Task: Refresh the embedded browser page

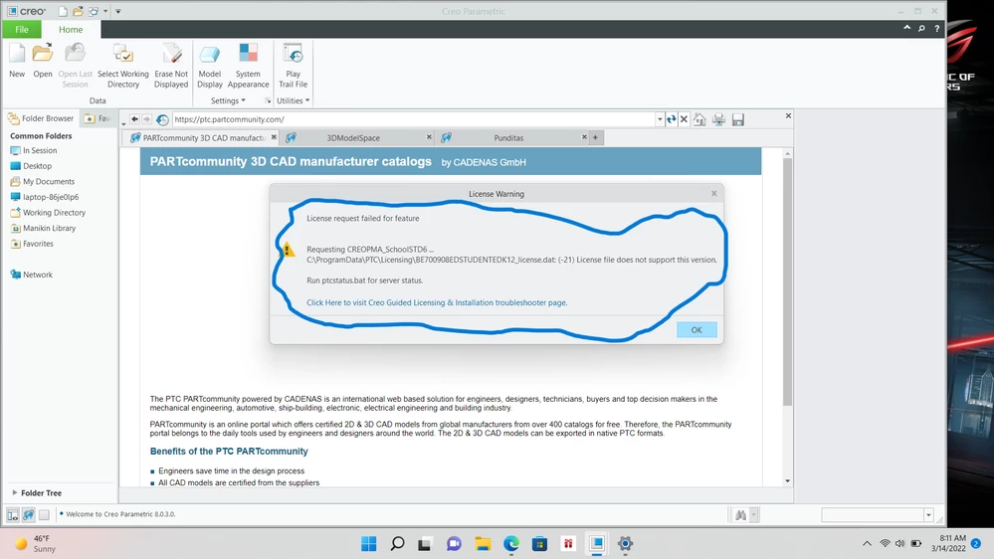Action: (672, 119)
